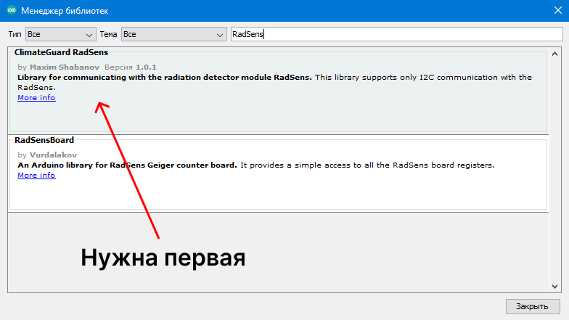Open the Тема dropdown showing Все
569x320 pixels.
coord(174,34)
